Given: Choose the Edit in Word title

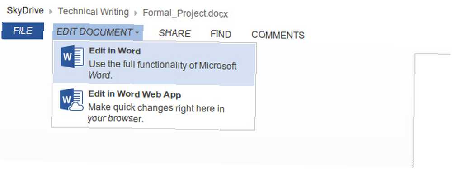Looking at the screenshot, I should (115, 51).
